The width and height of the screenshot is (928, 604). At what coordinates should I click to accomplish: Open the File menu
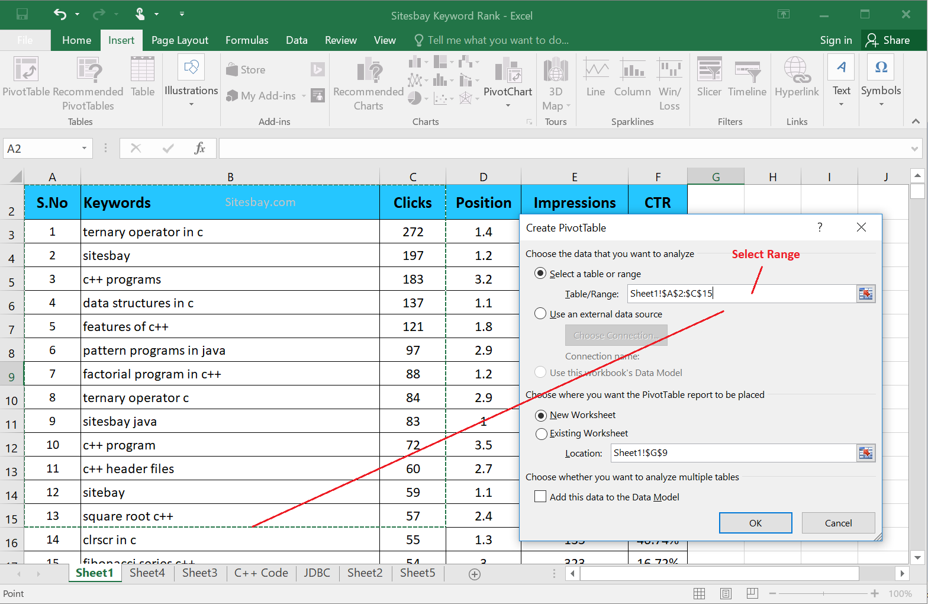25,40
